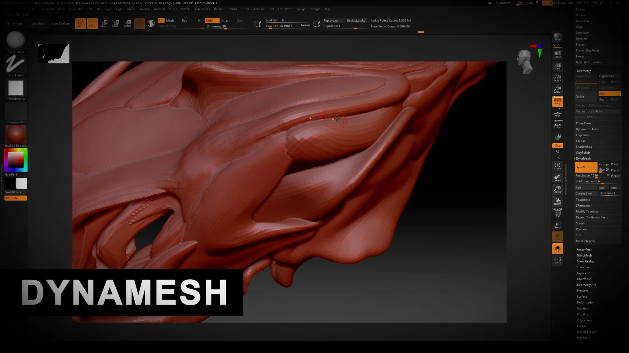Select the Move icon in right shelf
The width and height of the screenshot is (629, 353).
coord(558,177)
